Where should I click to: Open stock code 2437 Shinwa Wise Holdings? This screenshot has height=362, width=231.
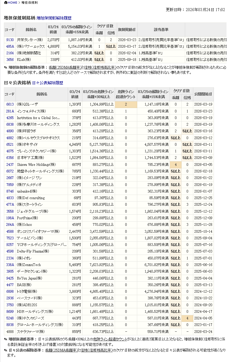tap(10, 165)
